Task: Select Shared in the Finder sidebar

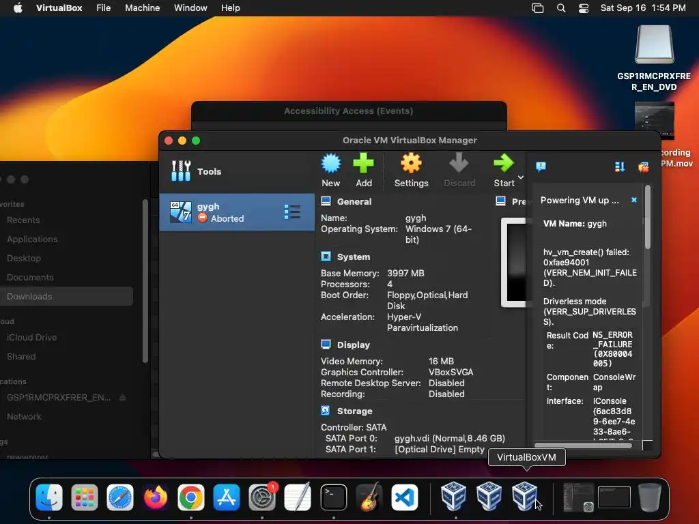Action: coord(21,356)
